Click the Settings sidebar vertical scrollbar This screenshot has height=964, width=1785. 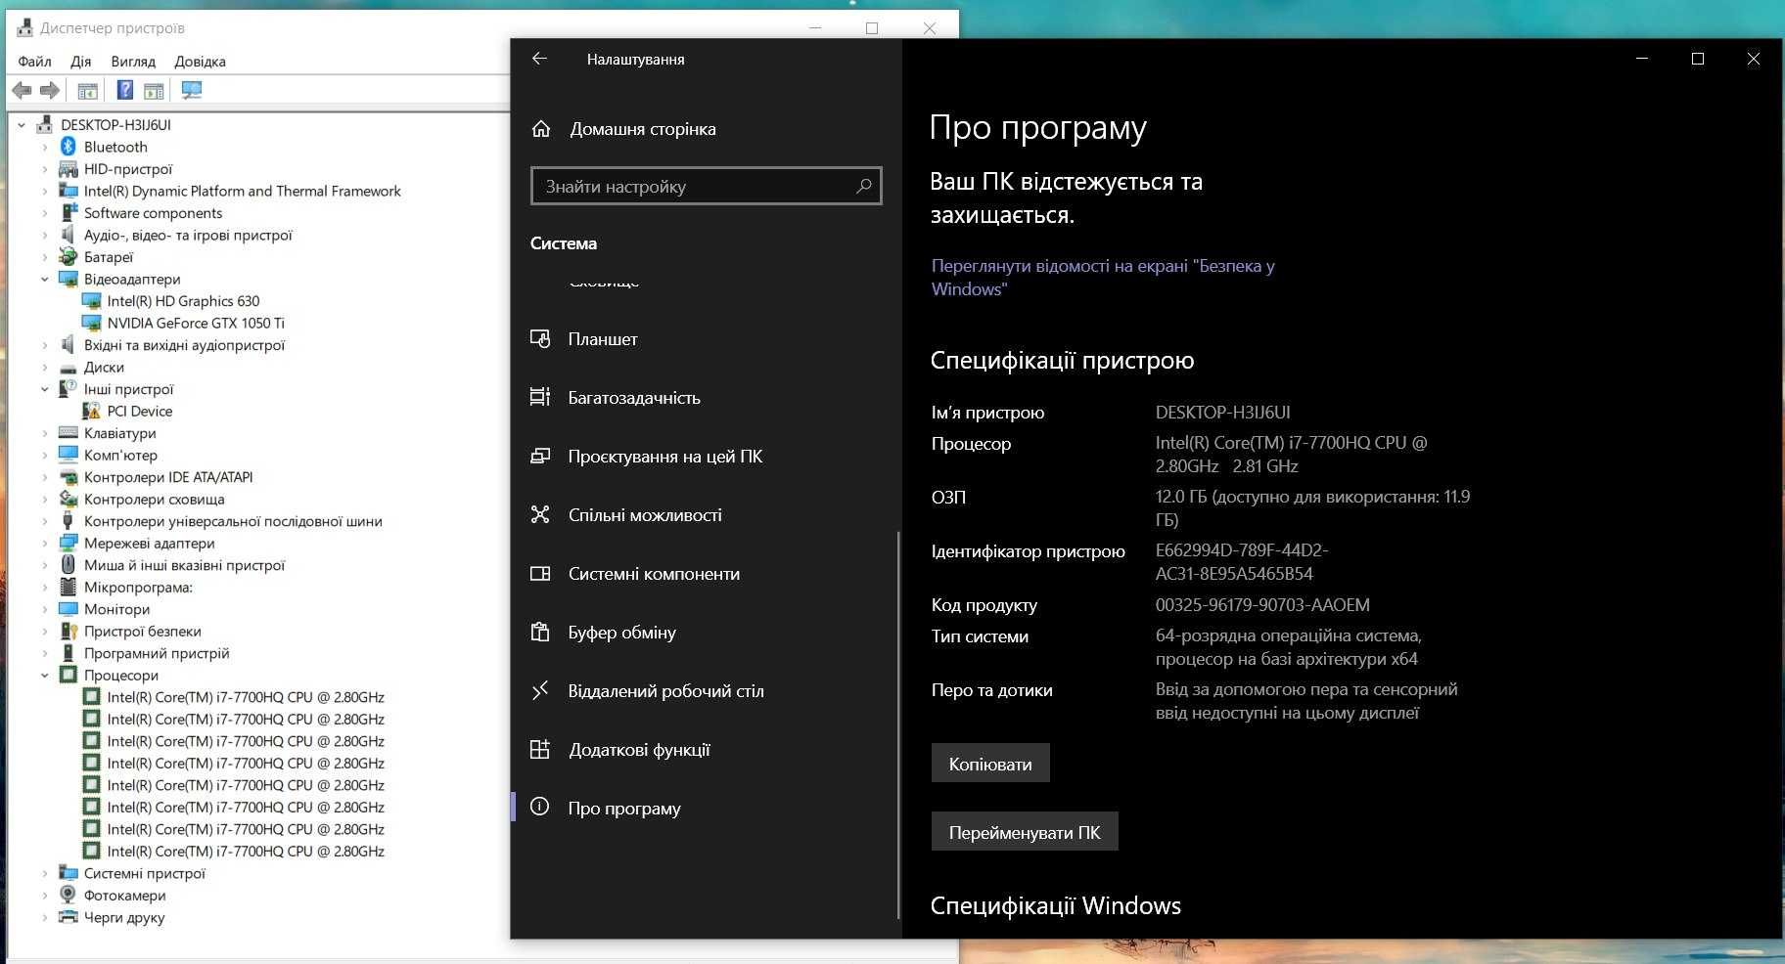point(897,723)
